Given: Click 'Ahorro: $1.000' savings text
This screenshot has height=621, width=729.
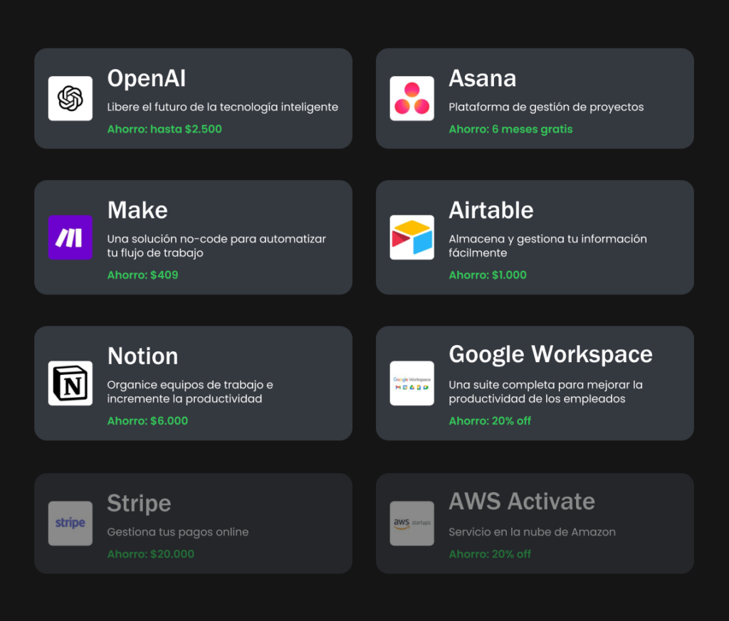Looking at the screenshot, I should point(488,275).
